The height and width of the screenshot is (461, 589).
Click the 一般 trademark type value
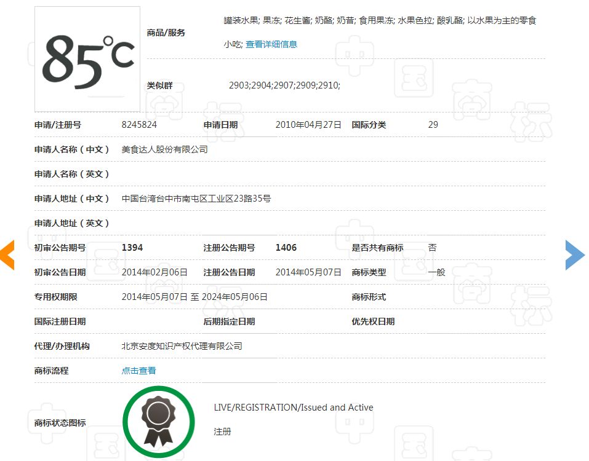(x=436, y=272)
